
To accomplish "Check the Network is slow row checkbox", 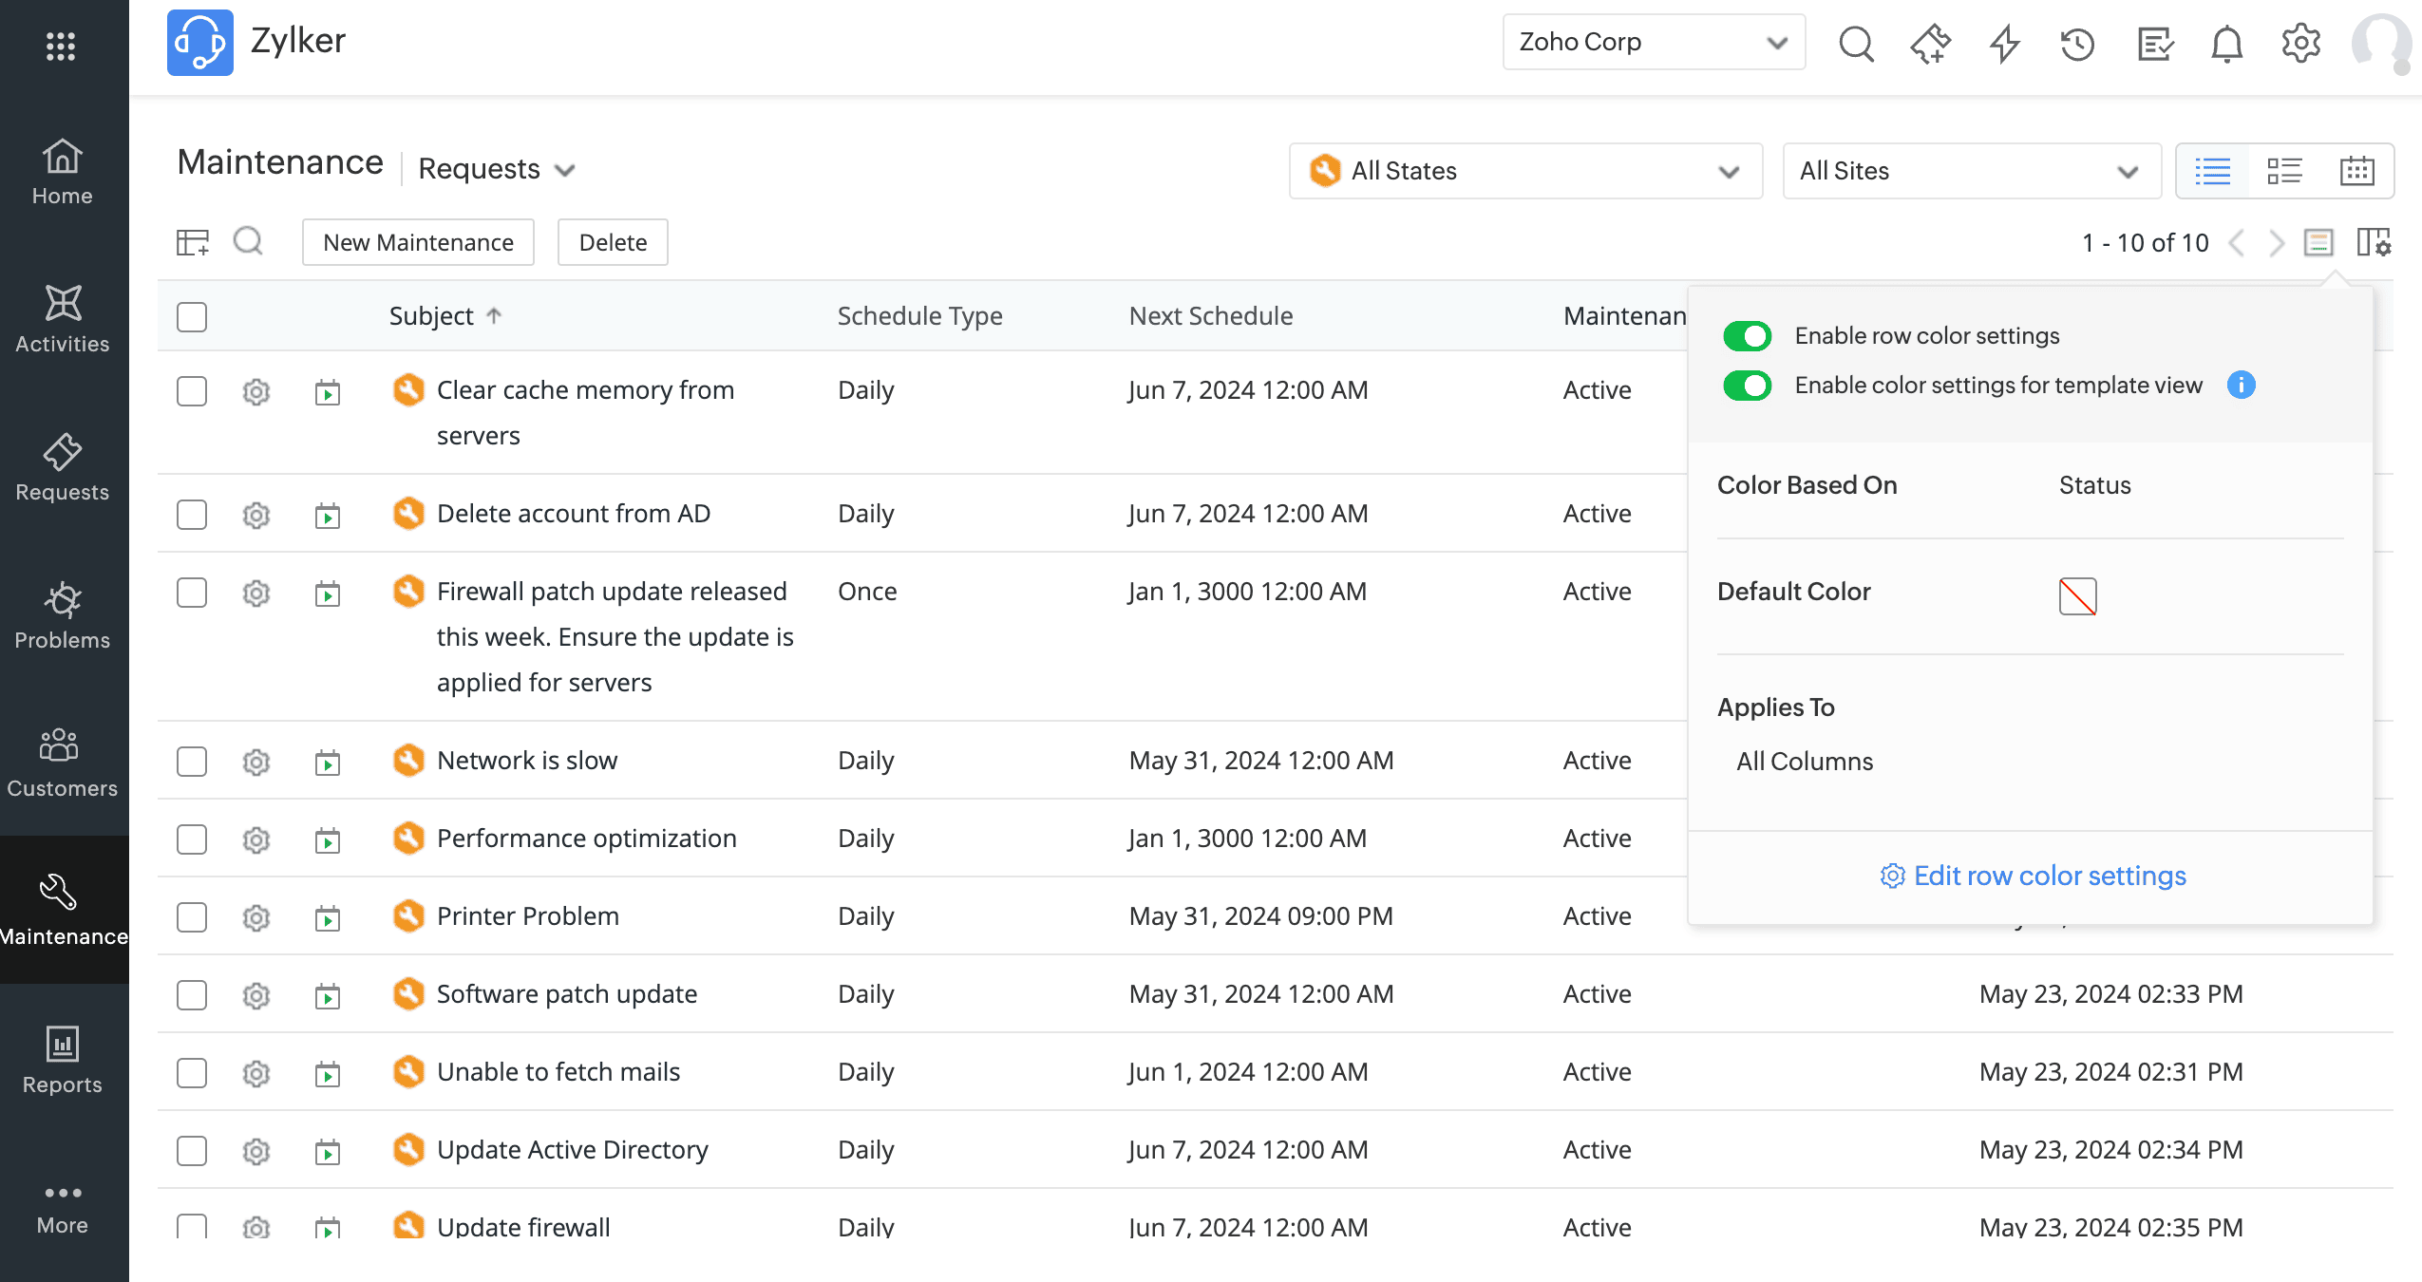I will point(192,762).
